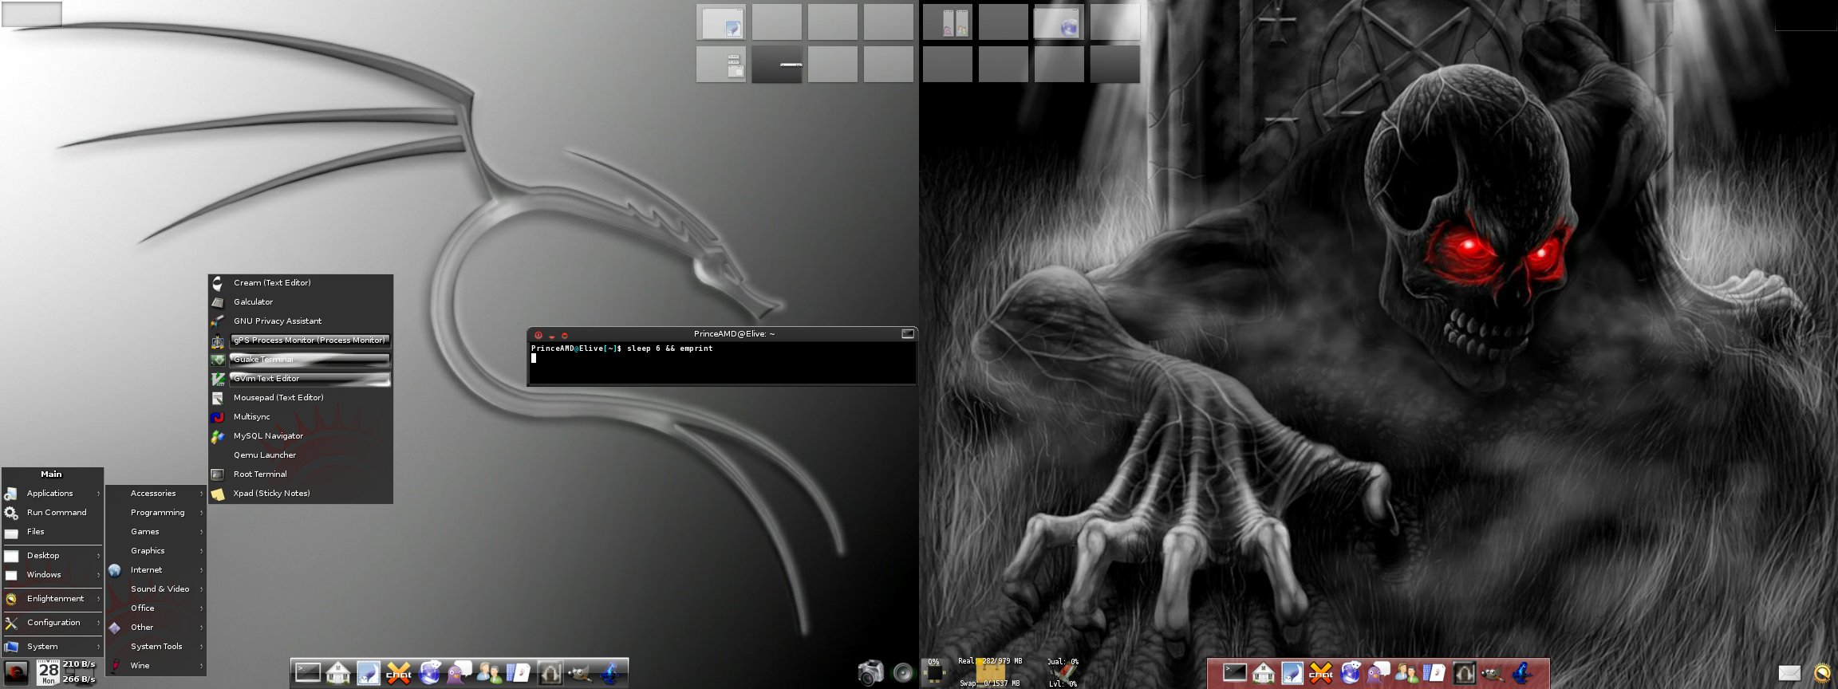Select gPS Process Monitor entry
This screenshot has height=689, width=1838.
(x=301, y=341)
